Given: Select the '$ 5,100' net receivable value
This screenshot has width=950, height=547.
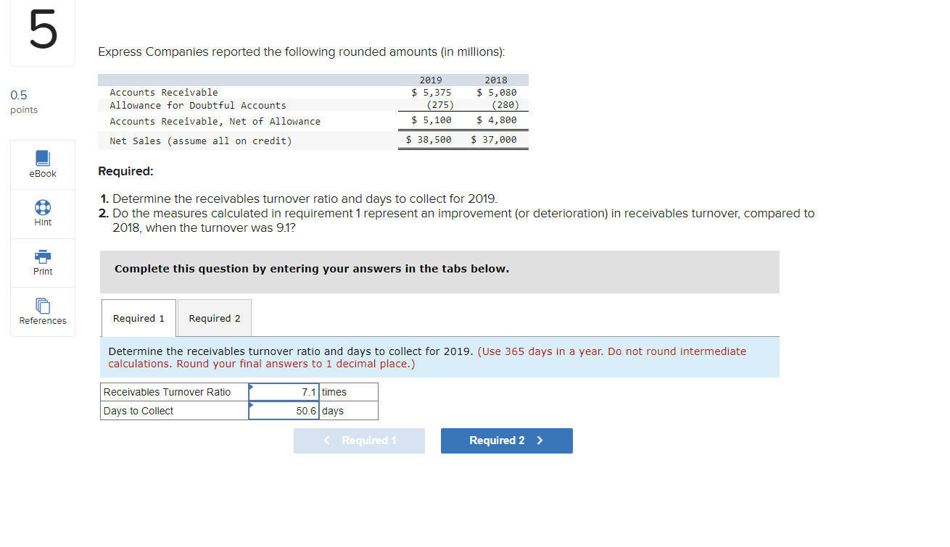Looking at the screenshot, I should point(431,120).
